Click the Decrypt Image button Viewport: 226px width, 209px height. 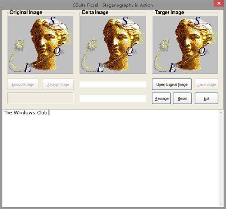click(58, 84)
